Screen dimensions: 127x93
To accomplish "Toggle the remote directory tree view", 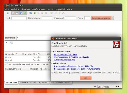I will (21, 13).
